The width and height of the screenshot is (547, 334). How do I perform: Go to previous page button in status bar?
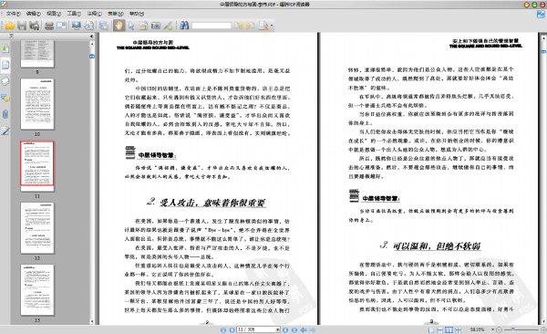(x=232, y=329)
